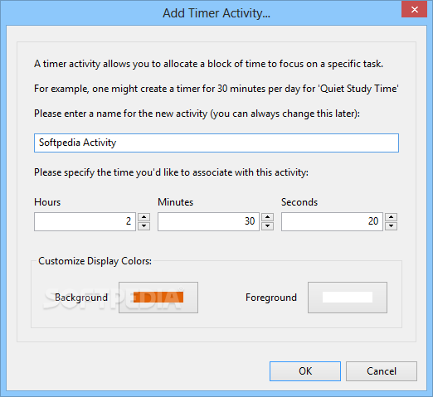The width and height of the screenshot is (433, 397).
Task: Focus the Seconds number box showing 20
Action: click(332, 221)
